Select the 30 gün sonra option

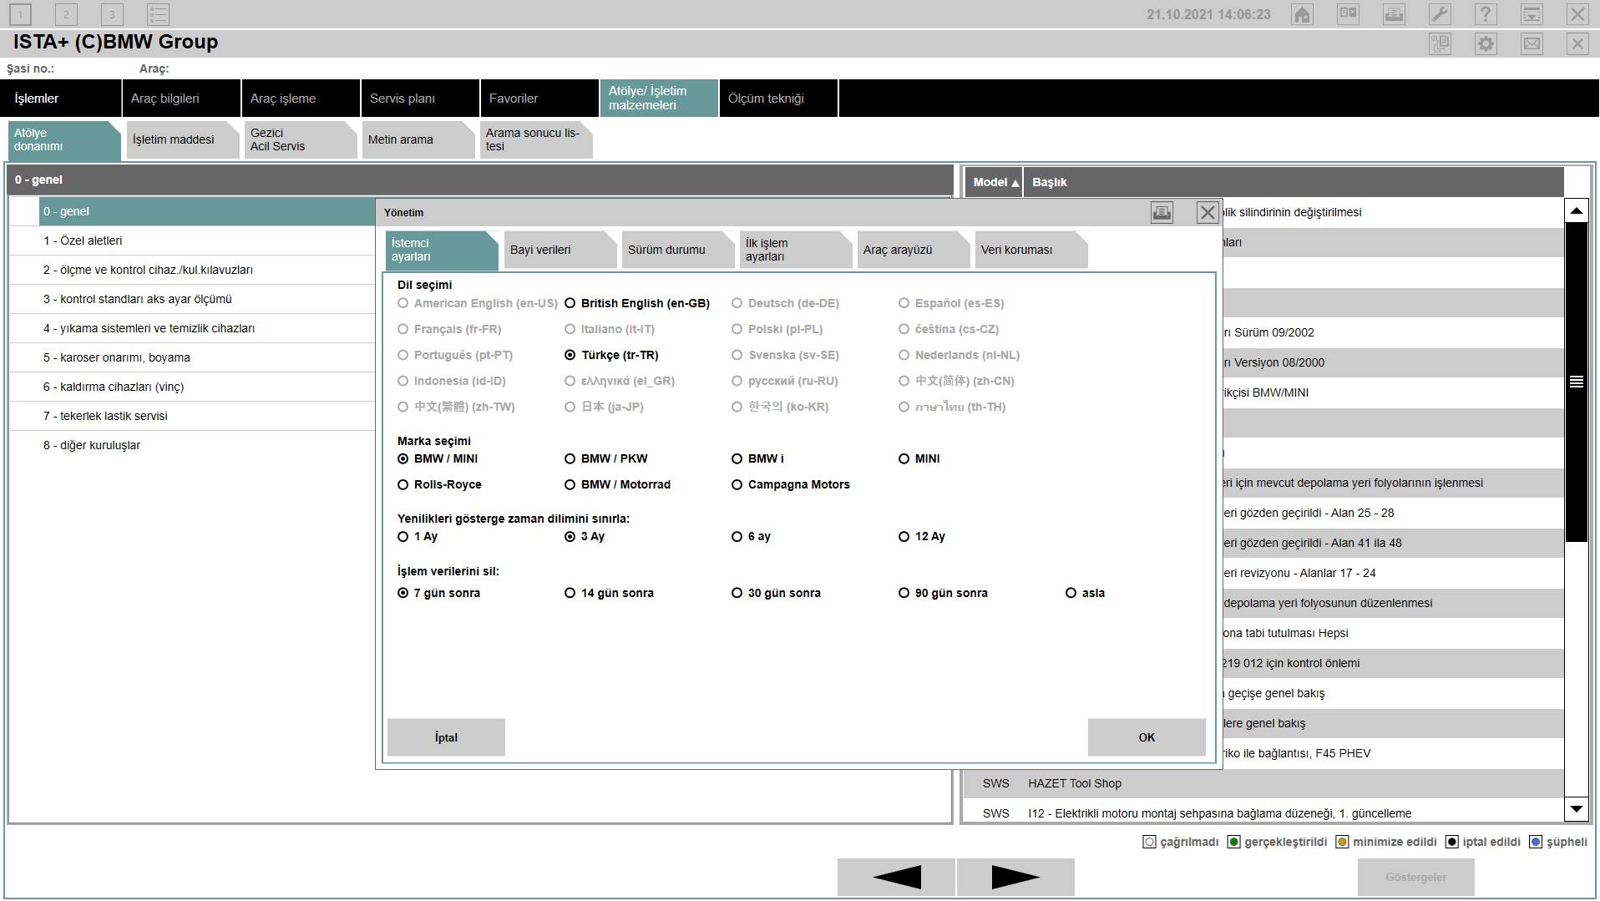click(x=737, y=593)
